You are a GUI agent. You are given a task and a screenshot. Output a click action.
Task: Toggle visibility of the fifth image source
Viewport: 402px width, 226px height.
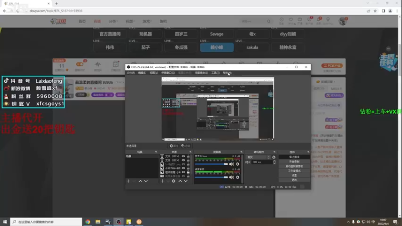click(183, 172)
